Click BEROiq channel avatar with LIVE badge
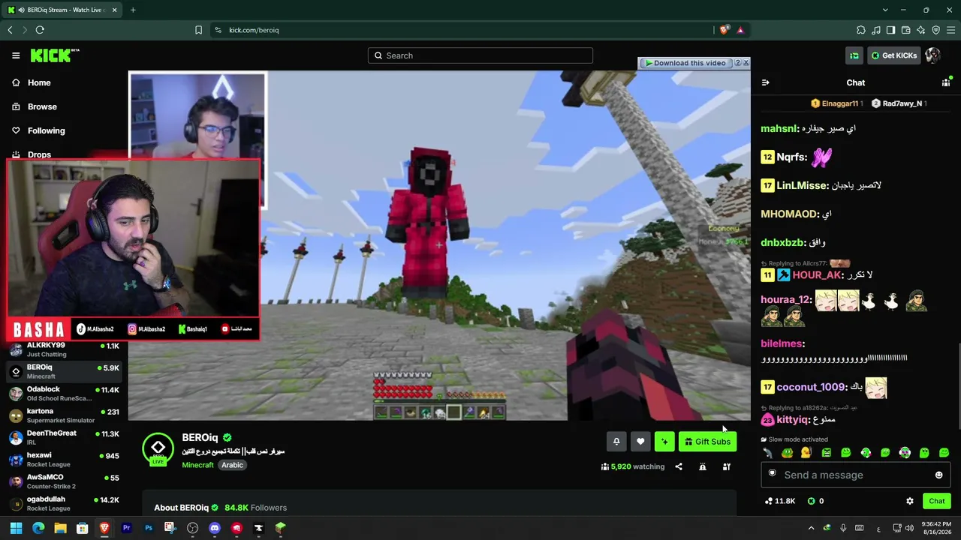 158,449
